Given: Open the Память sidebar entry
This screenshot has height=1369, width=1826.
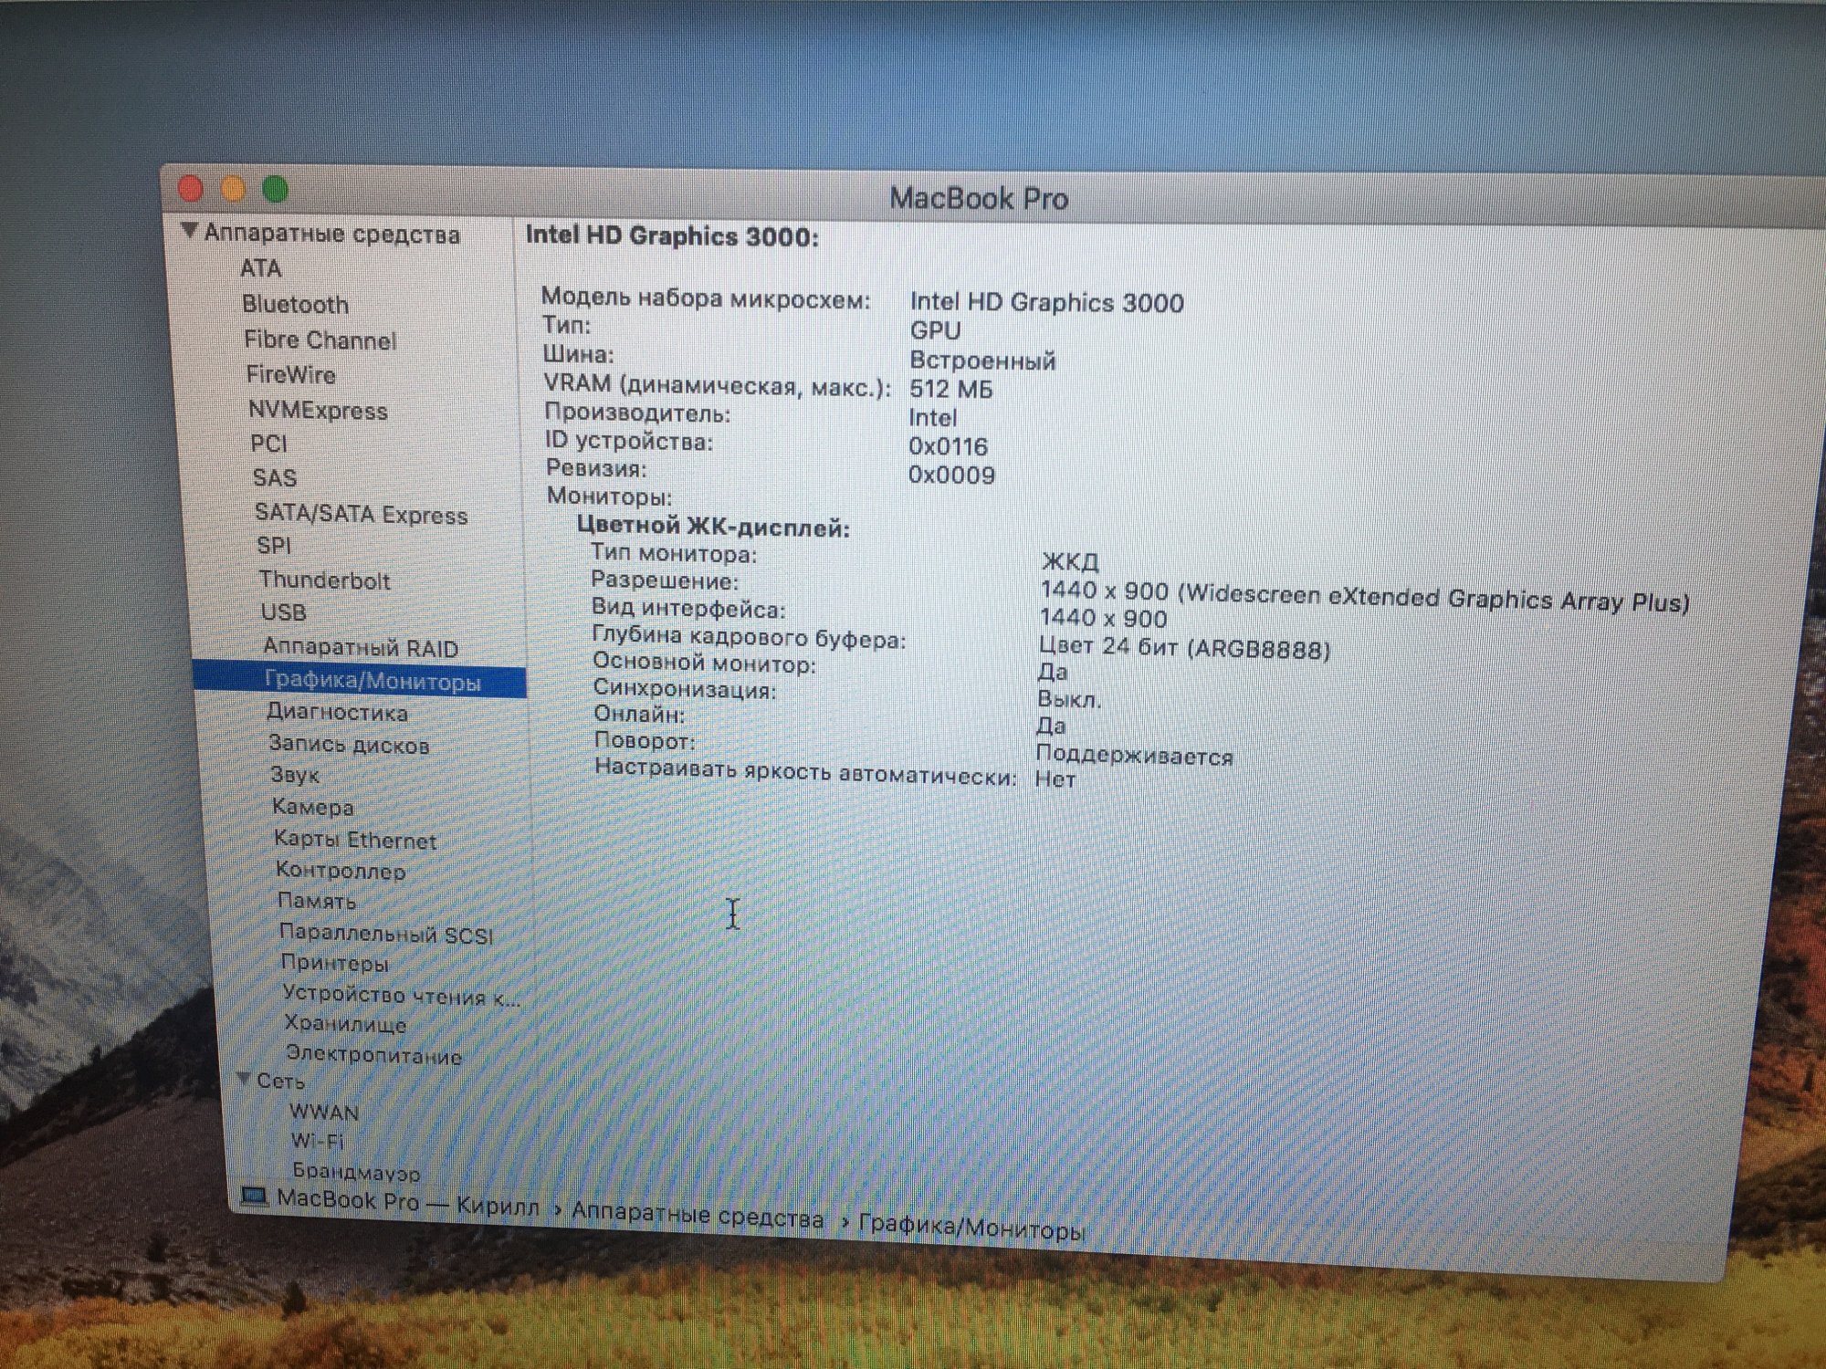Looking at the screenshot, I should [x=316, y=901].
